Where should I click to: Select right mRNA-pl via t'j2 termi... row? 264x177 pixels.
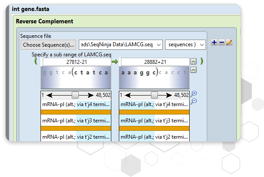[x=154, y=137]
